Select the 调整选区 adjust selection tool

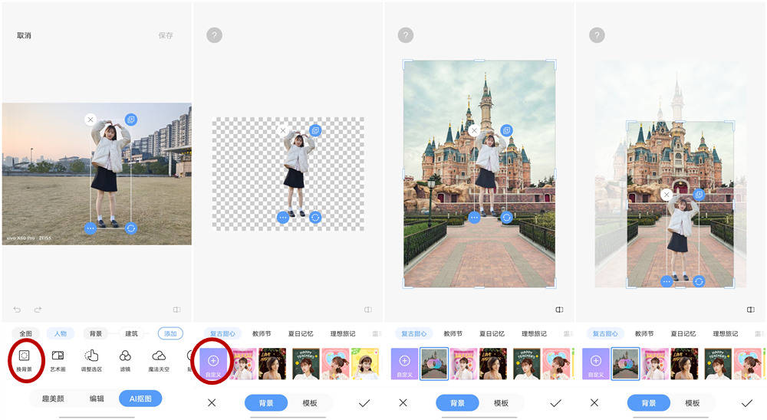point(91,356)
